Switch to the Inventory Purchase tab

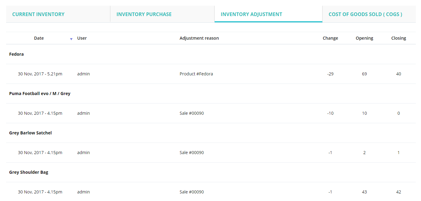(144, 14)
